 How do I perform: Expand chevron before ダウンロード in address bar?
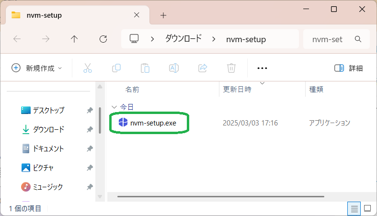[152, 39]
